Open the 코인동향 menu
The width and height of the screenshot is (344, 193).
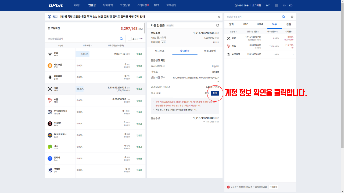pyautogui.click(x=125, y=5)
